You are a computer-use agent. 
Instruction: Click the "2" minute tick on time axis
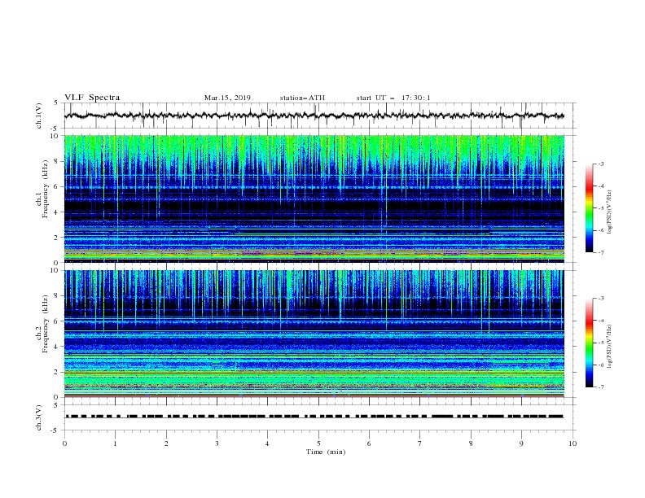pyautogui.click(x=166, y=443)
